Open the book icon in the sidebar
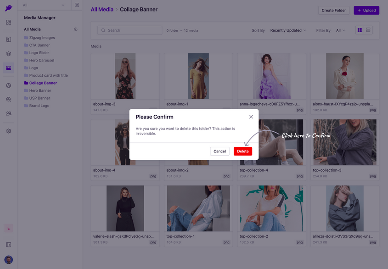This screenshot has width=388, height=269. (x=9, y=39)
